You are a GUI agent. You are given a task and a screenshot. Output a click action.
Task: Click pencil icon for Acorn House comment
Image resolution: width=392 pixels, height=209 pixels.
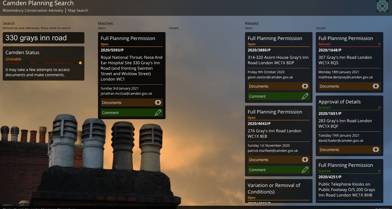coord(305,96)
